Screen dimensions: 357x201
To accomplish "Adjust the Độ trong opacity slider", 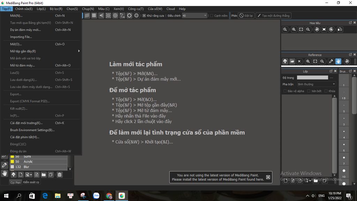I will pos(312,78).
